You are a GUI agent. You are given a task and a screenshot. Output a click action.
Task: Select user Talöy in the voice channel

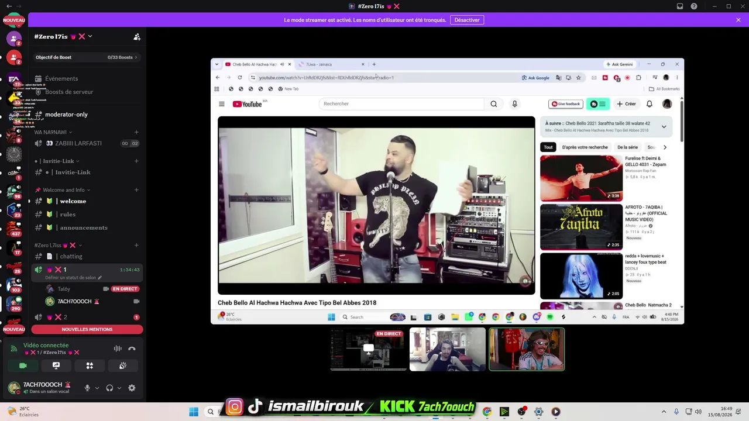pos(64,289)
